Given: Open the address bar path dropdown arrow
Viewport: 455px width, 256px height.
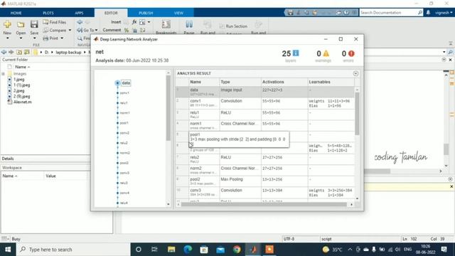Looking at the screenshot, I should point(444,52).
